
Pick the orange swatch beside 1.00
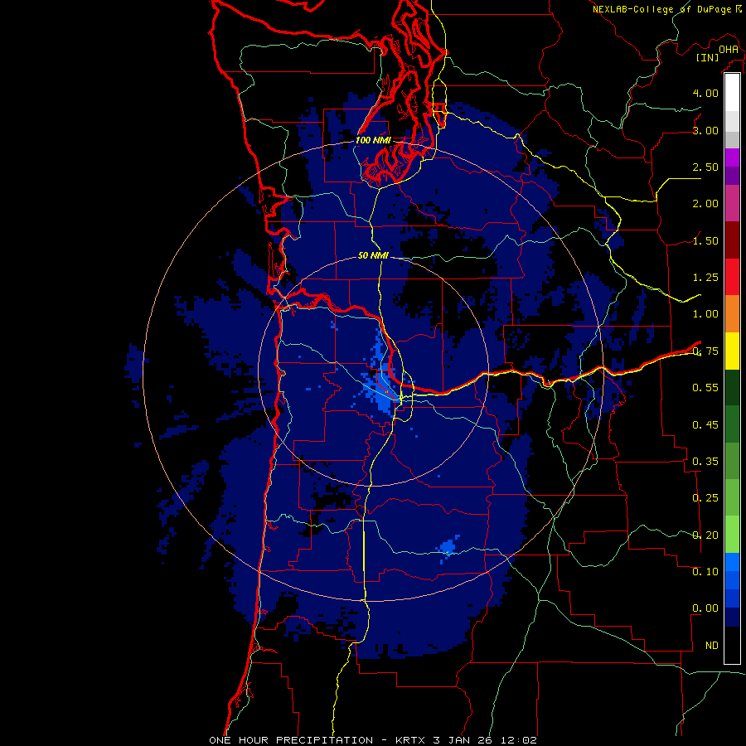[x=732, y=314]
